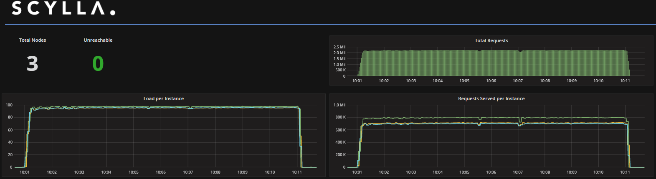
Task: Click 10:01 on the Load per Instance axis
Action: [25, 172]
